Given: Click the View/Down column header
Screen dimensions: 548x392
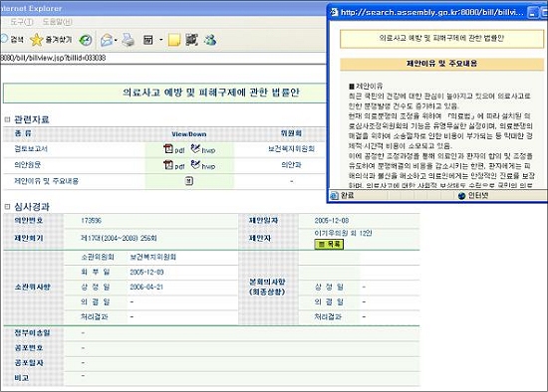Looking at the screenshot, I should click(x=189, y=134).
